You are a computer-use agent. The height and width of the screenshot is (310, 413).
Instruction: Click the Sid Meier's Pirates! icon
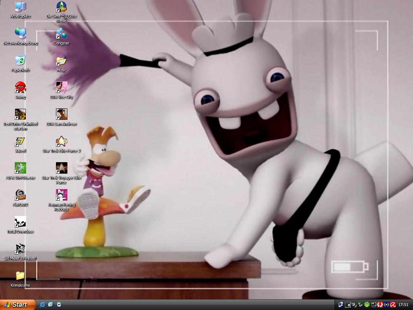[x=20, y=249]
